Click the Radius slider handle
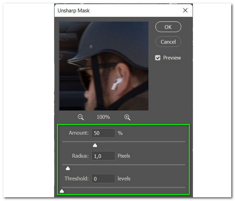This screenshot has height=201, width=235. point(68,168)
